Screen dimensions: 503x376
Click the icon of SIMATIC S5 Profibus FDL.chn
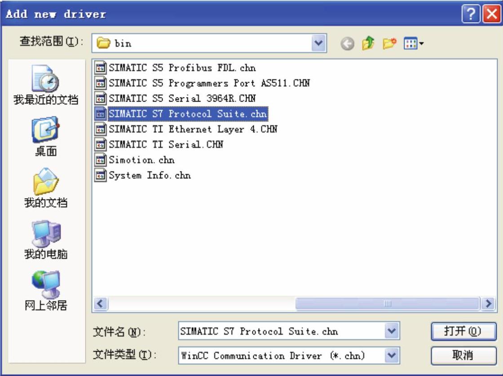click(101, 68)
